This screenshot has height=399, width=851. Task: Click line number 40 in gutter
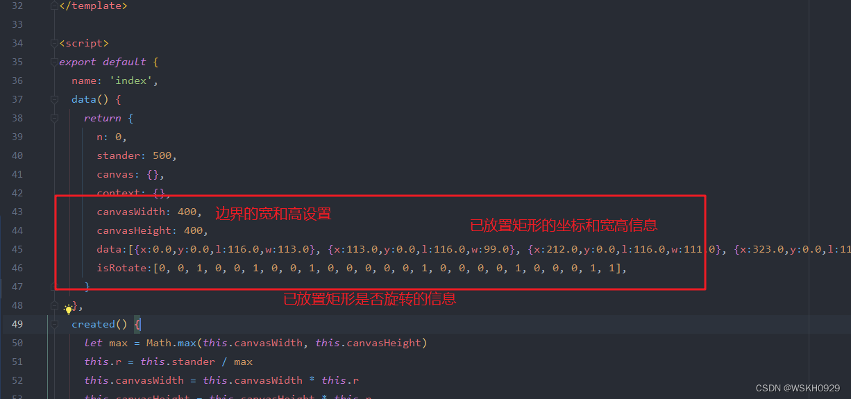click(17, 155)
